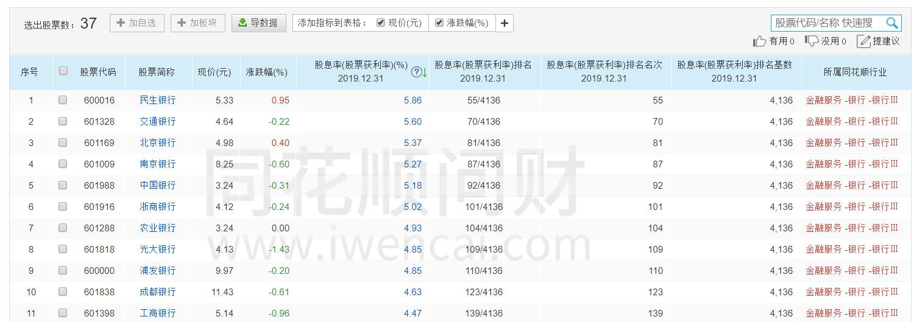Toggle the 现价(元) indicator checkbox
This screenshot has width=914, height=322.
coord(381,23)
